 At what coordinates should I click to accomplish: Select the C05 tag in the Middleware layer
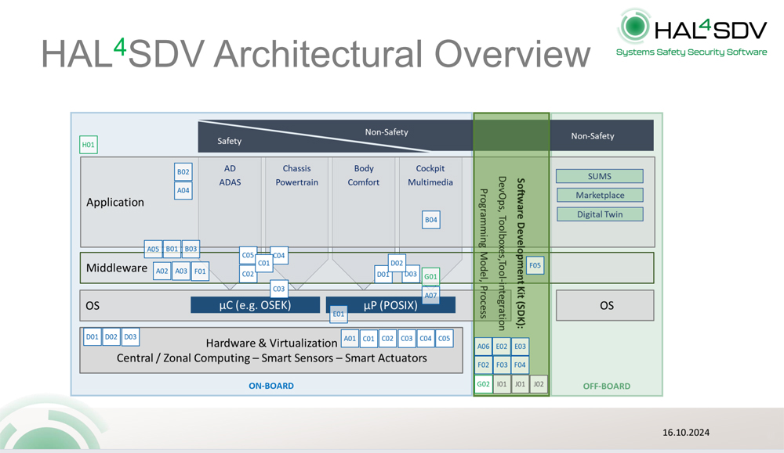click(248, 255)
